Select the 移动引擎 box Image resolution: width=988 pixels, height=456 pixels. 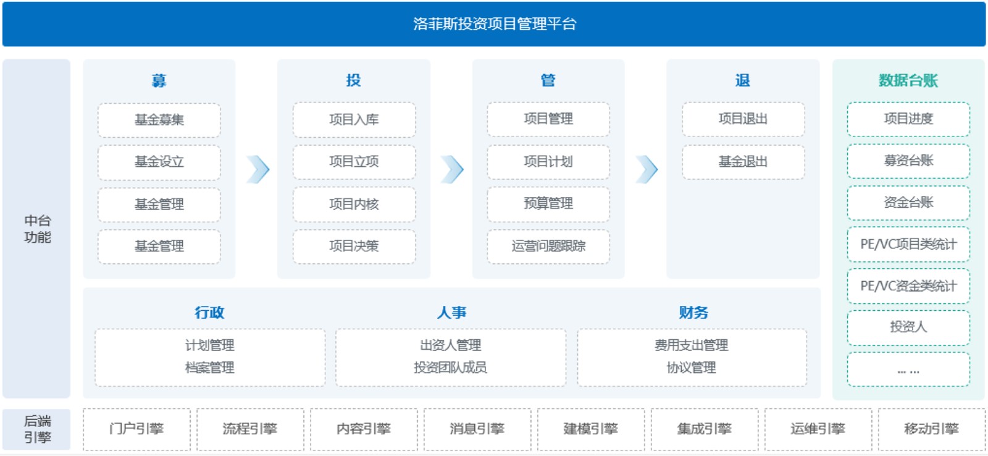(x=932, y=429)
